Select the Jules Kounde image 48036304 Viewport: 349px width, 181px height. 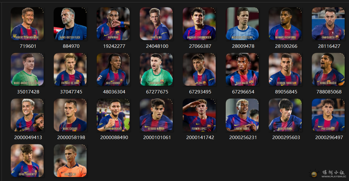(113, 69)
